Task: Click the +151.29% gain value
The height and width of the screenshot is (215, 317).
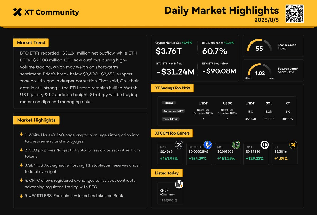Action: pos(226,159)
